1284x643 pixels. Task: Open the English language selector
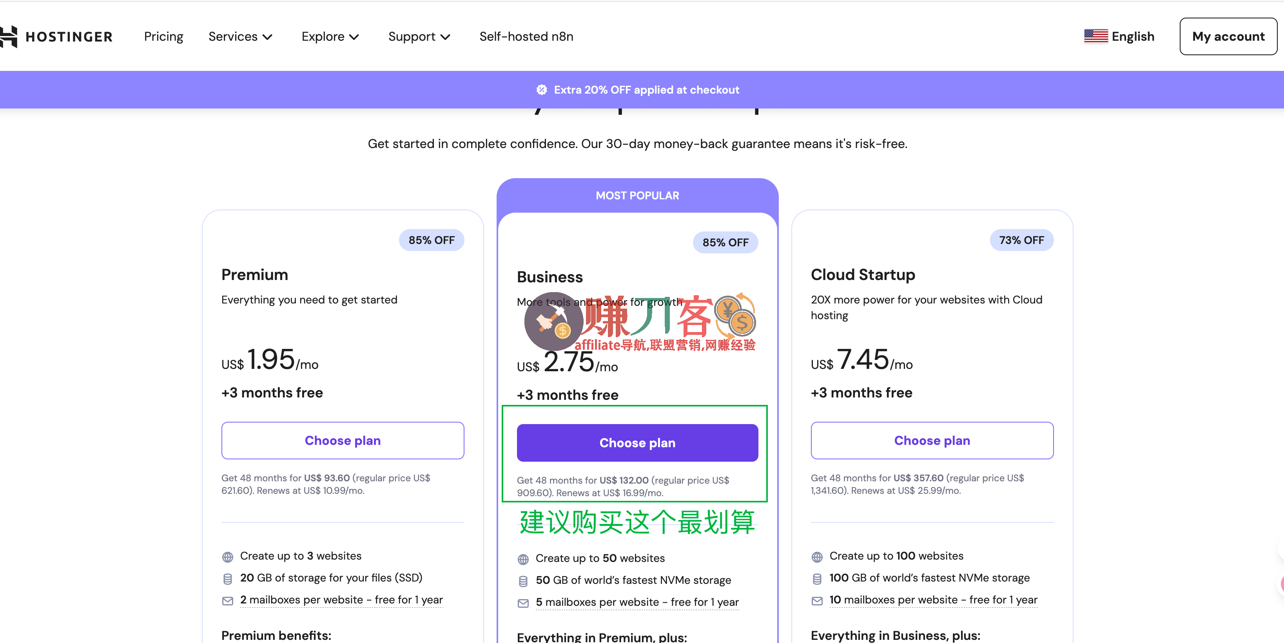tap(1133, 36)
